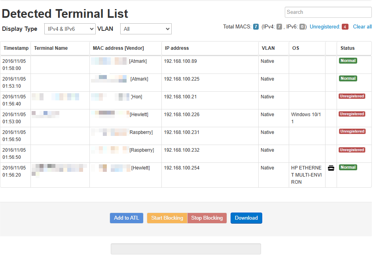Click the red Unregistered count badge
Image resolution: width=373 pixels, height=256 pixels.
pyautogui.click(x=345, y=27)
